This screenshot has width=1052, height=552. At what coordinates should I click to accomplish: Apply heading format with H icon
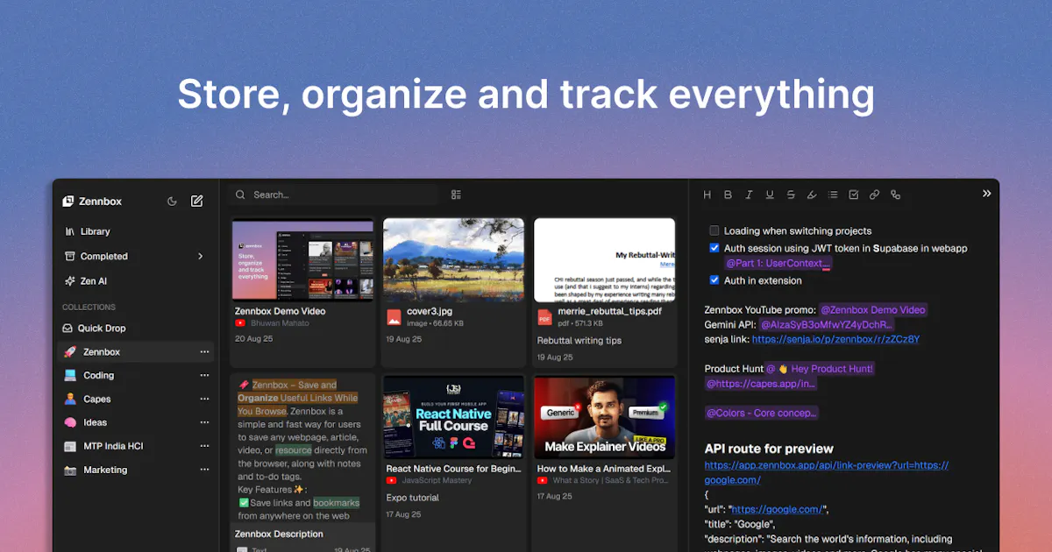click(706, 195)
